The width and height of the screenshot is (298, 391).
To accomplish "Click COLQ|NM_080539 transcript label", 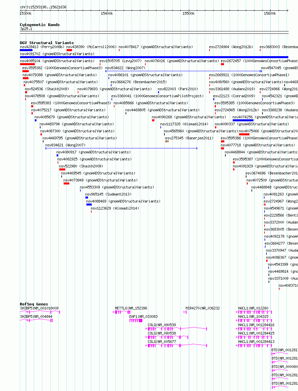I will pyautogui.click(x=162, y=325).
